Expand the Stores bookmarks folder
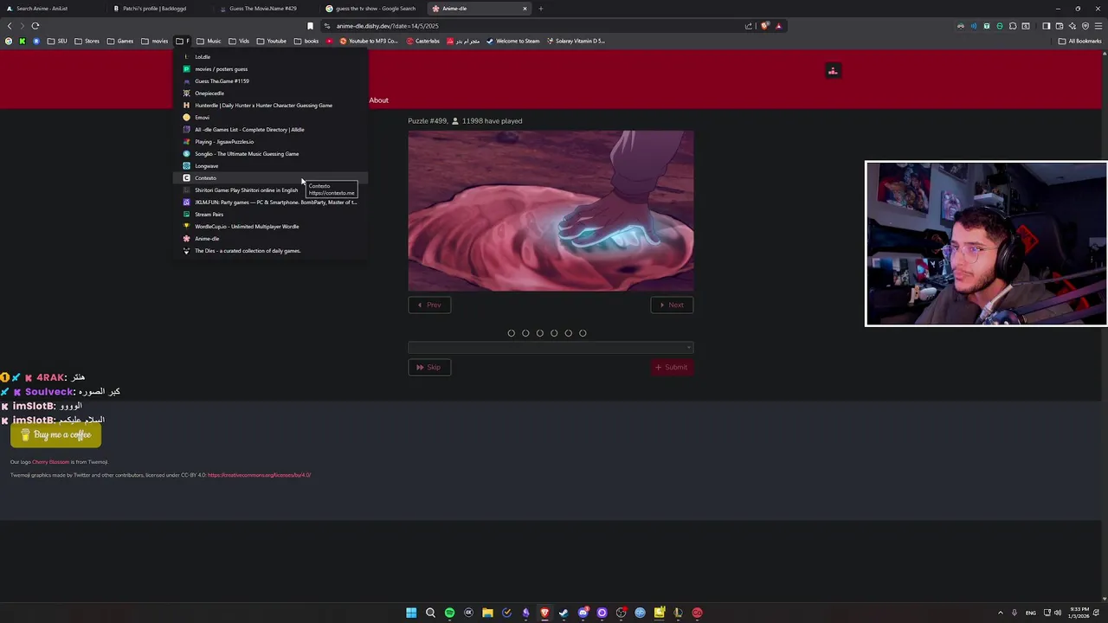The height and width of the screenshot is (623, 1108). click(87, 41)
